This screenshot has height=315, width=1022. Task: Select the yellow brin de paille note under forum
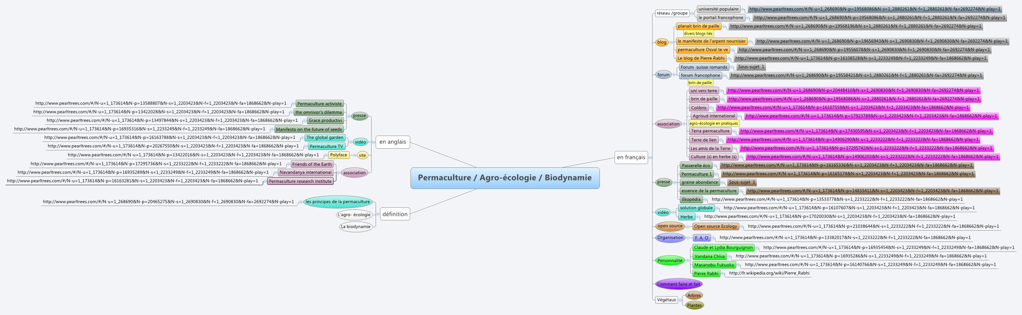tap(701, 83)
